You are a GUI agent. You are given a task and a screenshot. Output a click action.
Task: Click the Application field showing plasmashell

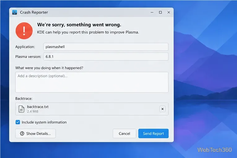106,47
